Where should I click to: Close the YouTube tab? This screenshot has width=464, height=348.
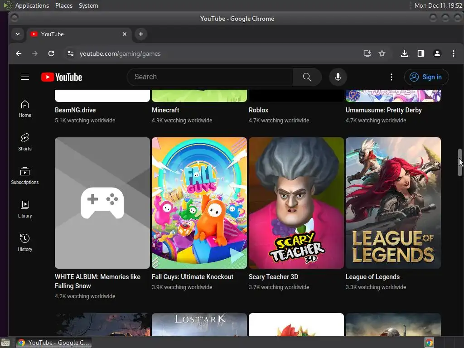click(125, 34)
